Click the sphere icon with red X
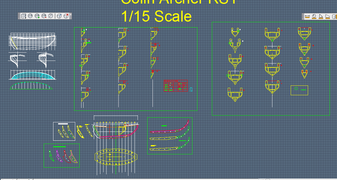This screenshot has width=337, height=180. [66, 16]
